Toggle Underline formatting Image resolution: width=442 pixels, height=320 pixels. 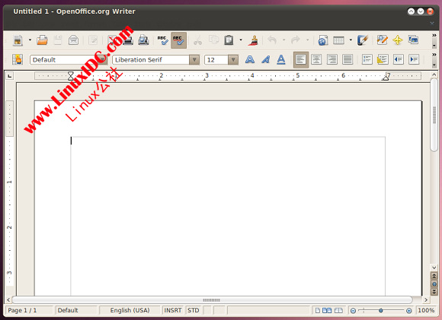pos(281,59)
